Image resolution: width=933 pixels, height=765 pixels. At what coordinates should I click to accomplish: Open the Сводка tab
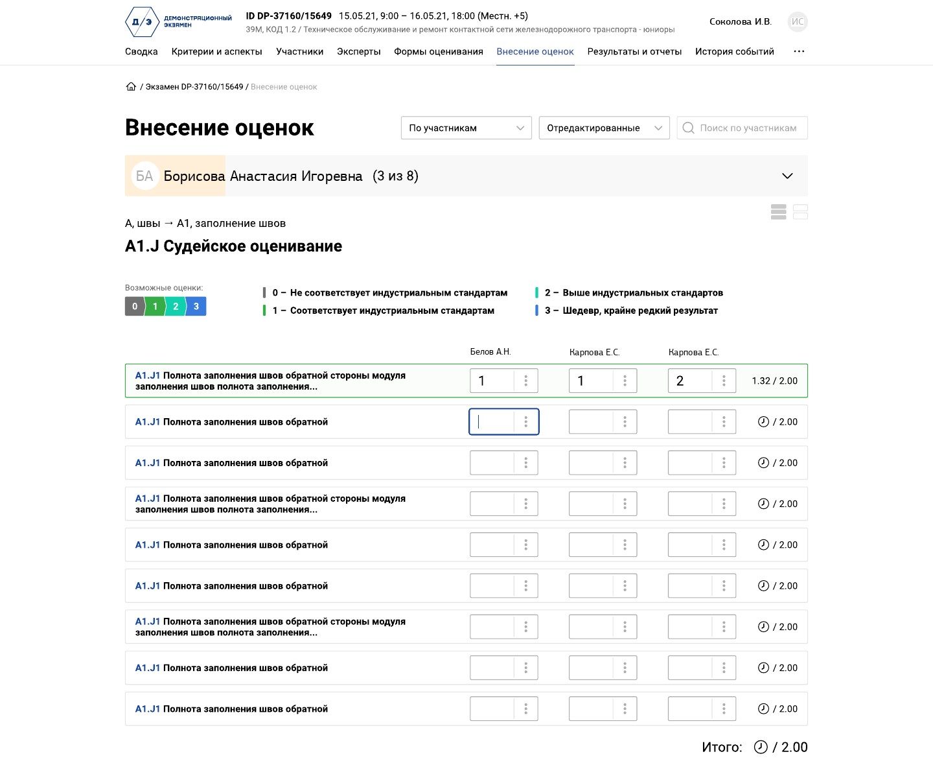141,52
